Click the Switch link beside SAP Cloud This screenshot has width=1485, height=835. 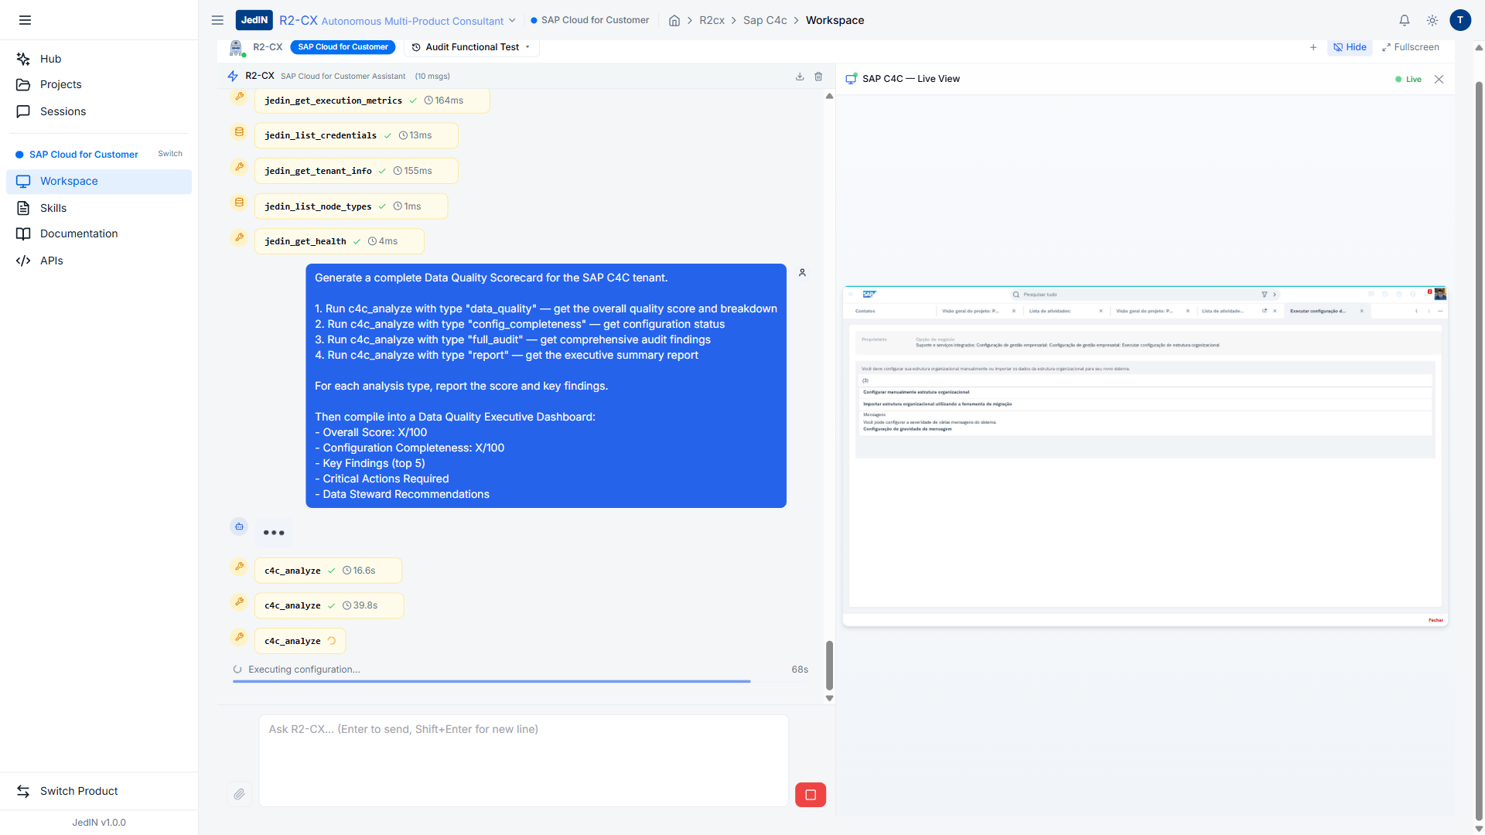click(x=170, y=154)
